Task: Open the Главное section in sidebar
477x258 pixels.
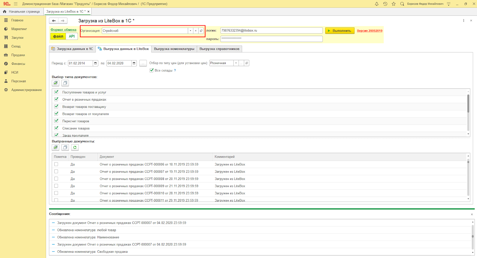Action: pos(17,20)
